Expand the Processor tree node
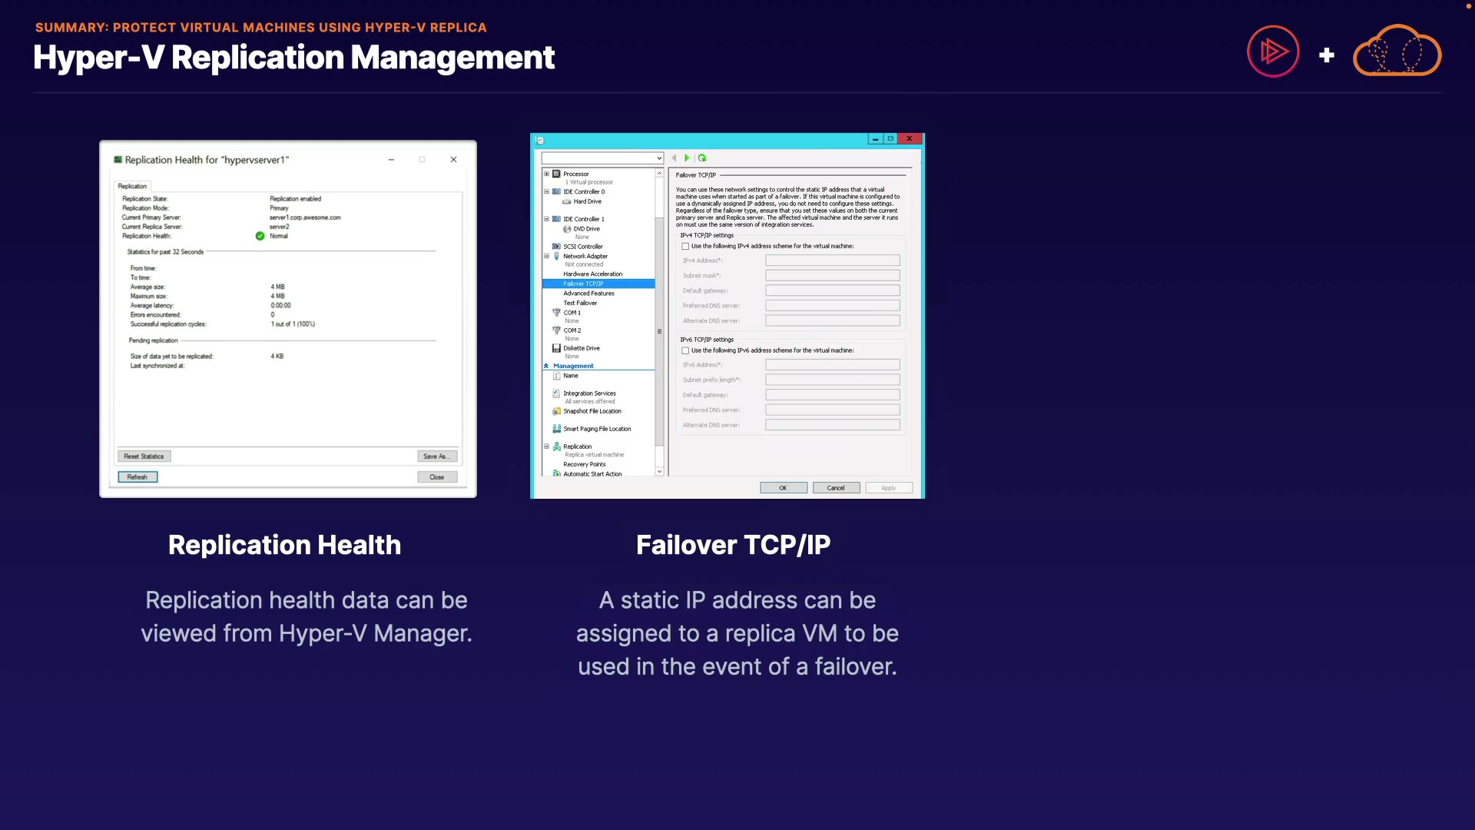Image resolution: width=1475 pixels, height=830 pixels. click(547, 174)
